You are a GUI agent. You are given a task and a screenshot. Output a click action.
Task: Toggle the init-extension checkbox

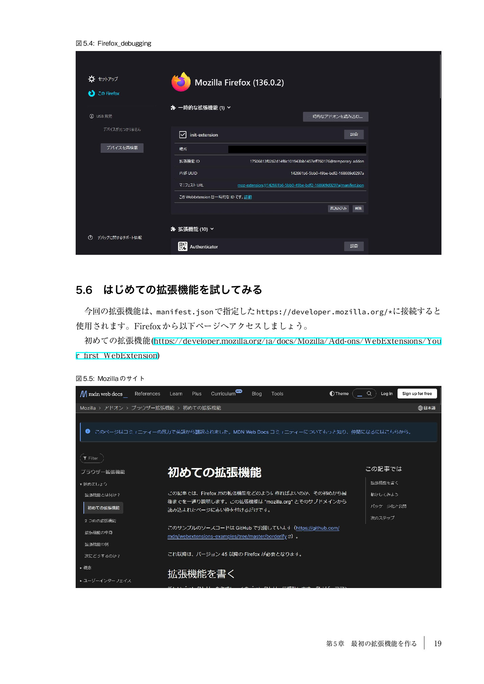pyautogui.click(x=183, y=135)
